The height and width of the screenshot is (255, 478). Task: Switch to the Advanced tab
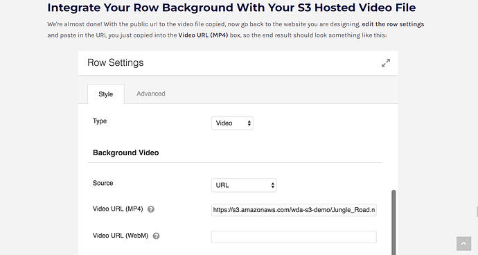point(151,94)
